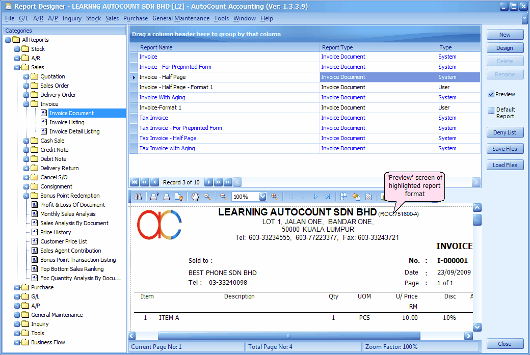Screen dimensions: 530x355
Task: Select the Magnifier tool
Action: (x=207, y=197)
